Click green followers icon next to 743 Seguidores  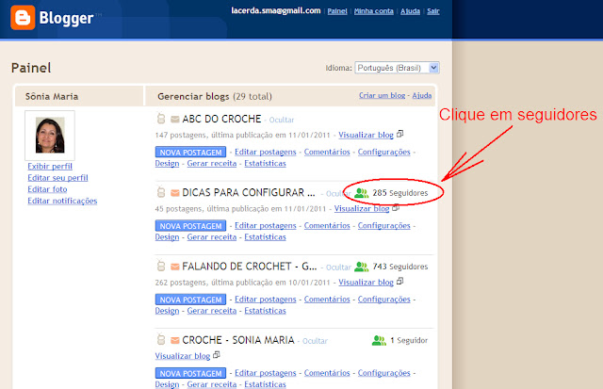tap(362, 267)
